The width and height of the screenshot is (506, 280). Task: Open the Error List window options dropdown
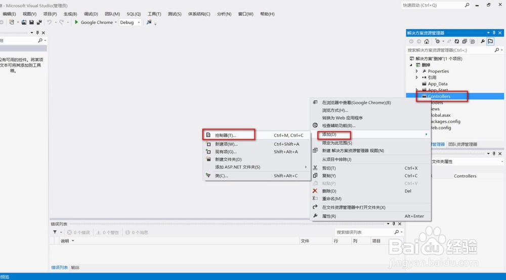(x=388, y=223)
